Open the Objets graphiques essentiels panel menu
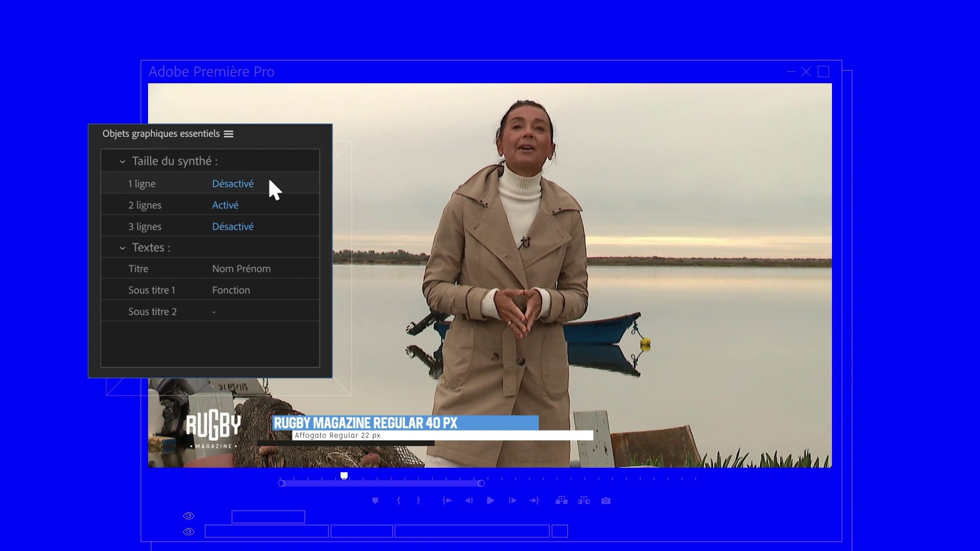The height and width of the screenshot is (551, 980). tap(229, 134)
